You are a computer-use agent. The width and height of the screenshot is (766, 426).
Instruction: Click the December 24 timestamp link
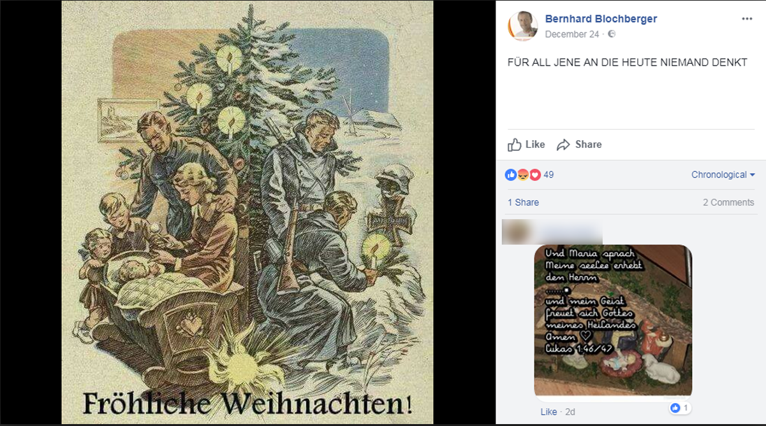click(572, 34)
